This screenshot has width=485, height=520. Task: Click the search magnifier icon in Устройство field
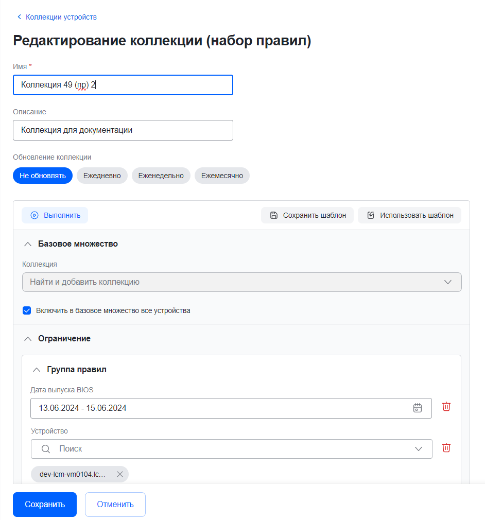click(46, 449)
